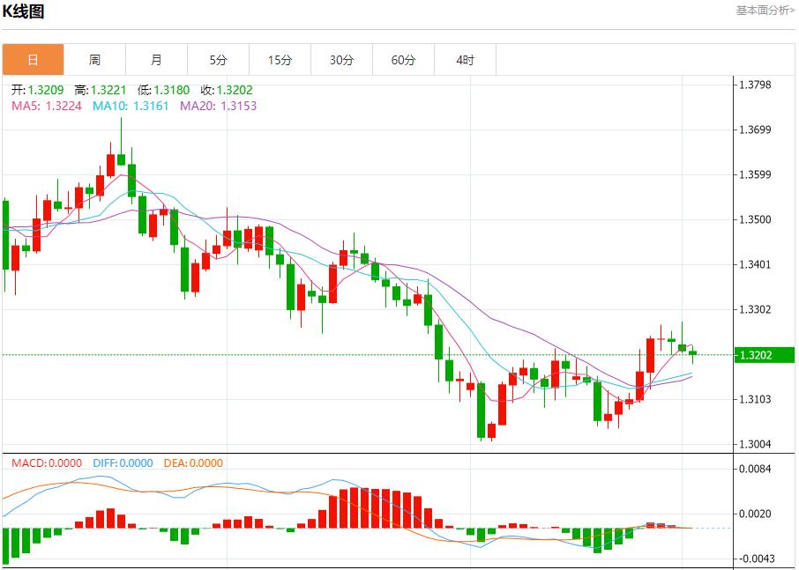Screen dimensions: 799x570
Task: Select the 30分 timeframe
Action: 341,59
